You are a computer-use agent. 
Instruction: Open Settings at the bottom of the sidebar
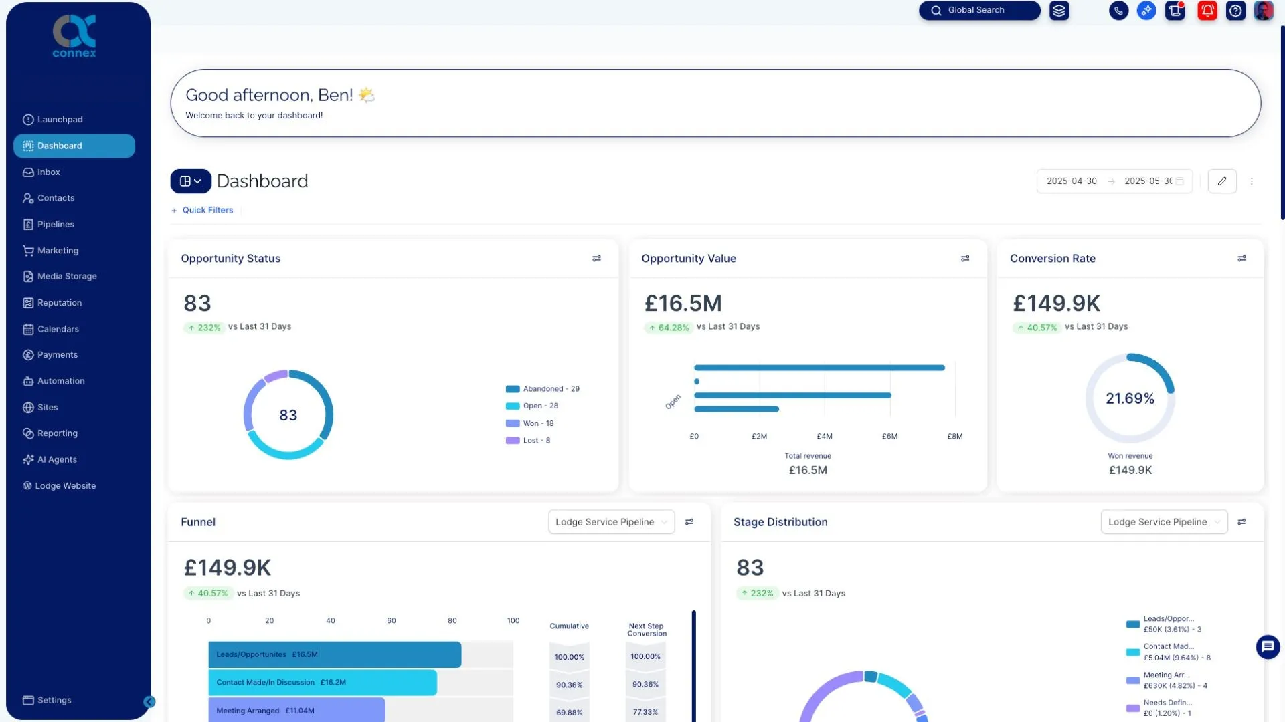(54, 700)
